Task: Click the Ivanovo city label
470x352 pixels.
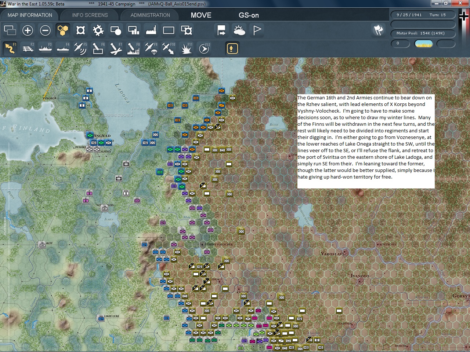Action: [359, 276]
